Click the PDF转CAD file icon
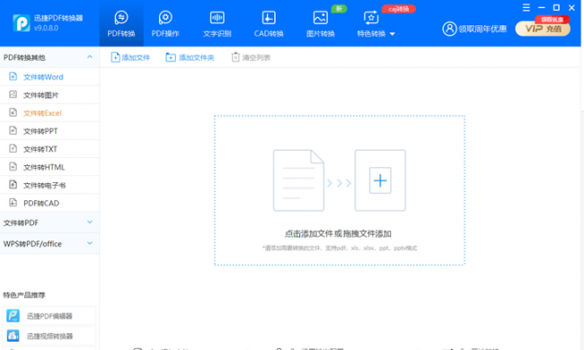Image resolution: width=584 pixels, height=350 pixels. click(13, 202)
